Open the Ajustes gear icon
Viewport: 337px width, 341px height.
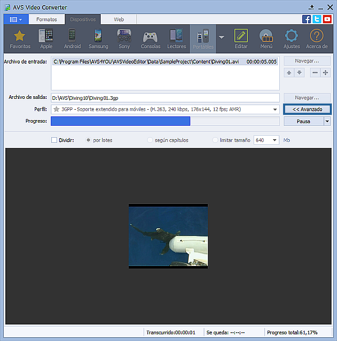(291, 37)
